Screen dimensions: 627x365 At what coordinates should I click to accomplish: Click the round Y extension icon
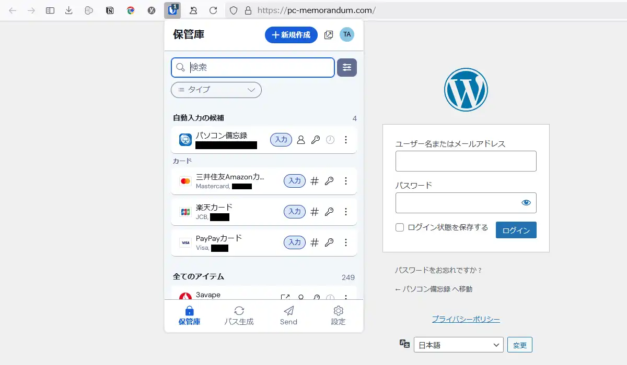[x=152, y=10]
